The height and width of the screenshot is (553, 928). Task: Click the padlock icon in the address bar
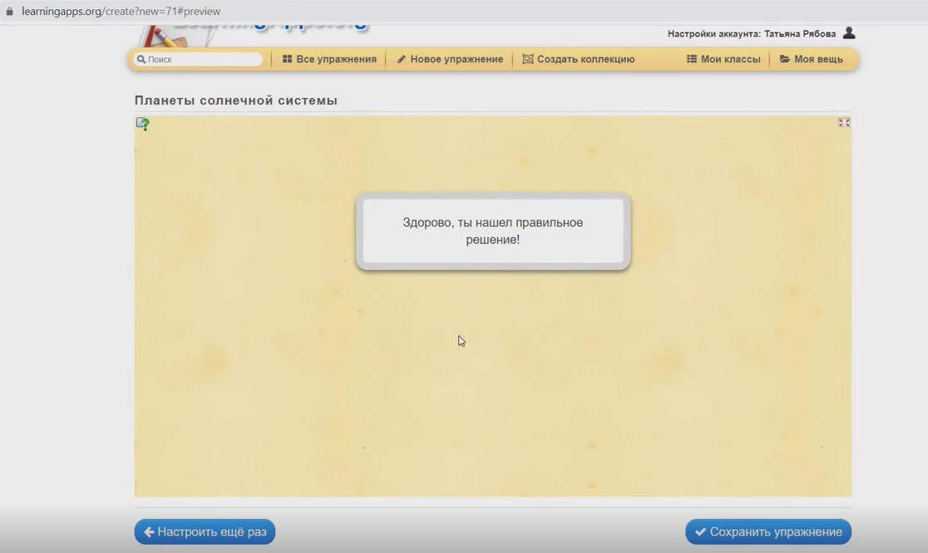tap(10, 12)
